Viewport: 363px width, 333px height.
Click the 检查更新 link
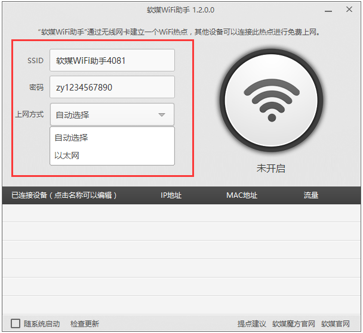coord(85,323)
